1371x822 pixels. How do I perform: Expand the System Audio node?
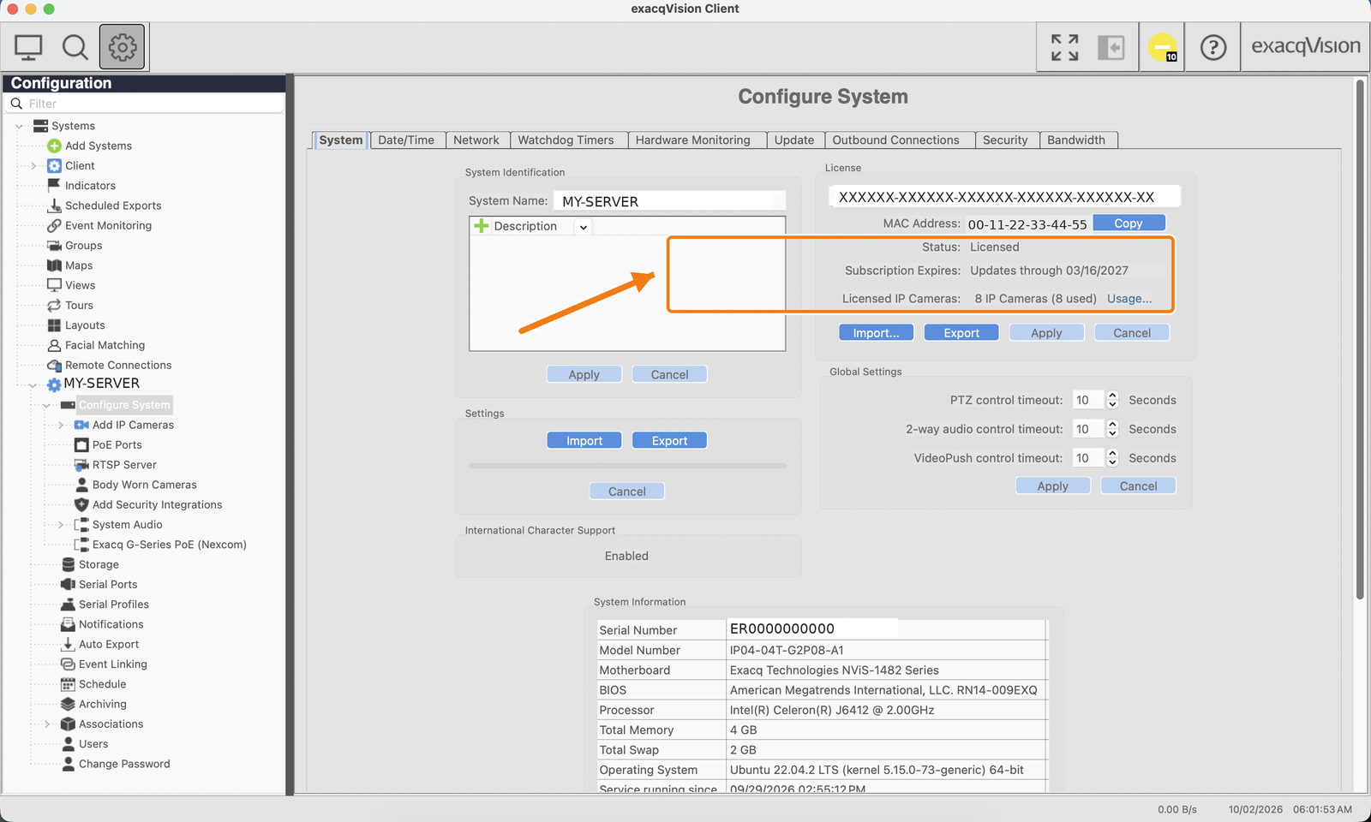61,525
